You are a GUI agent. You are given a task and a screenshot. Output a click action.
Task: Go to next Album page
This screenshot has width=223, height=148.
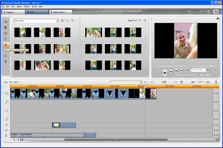click(145, 20)
